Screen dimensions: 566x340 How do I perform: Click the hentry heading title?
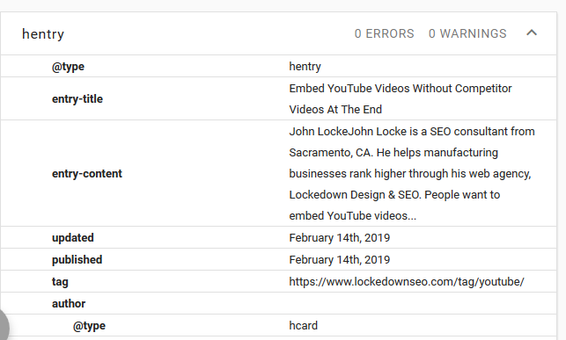[x=43, y=34]
